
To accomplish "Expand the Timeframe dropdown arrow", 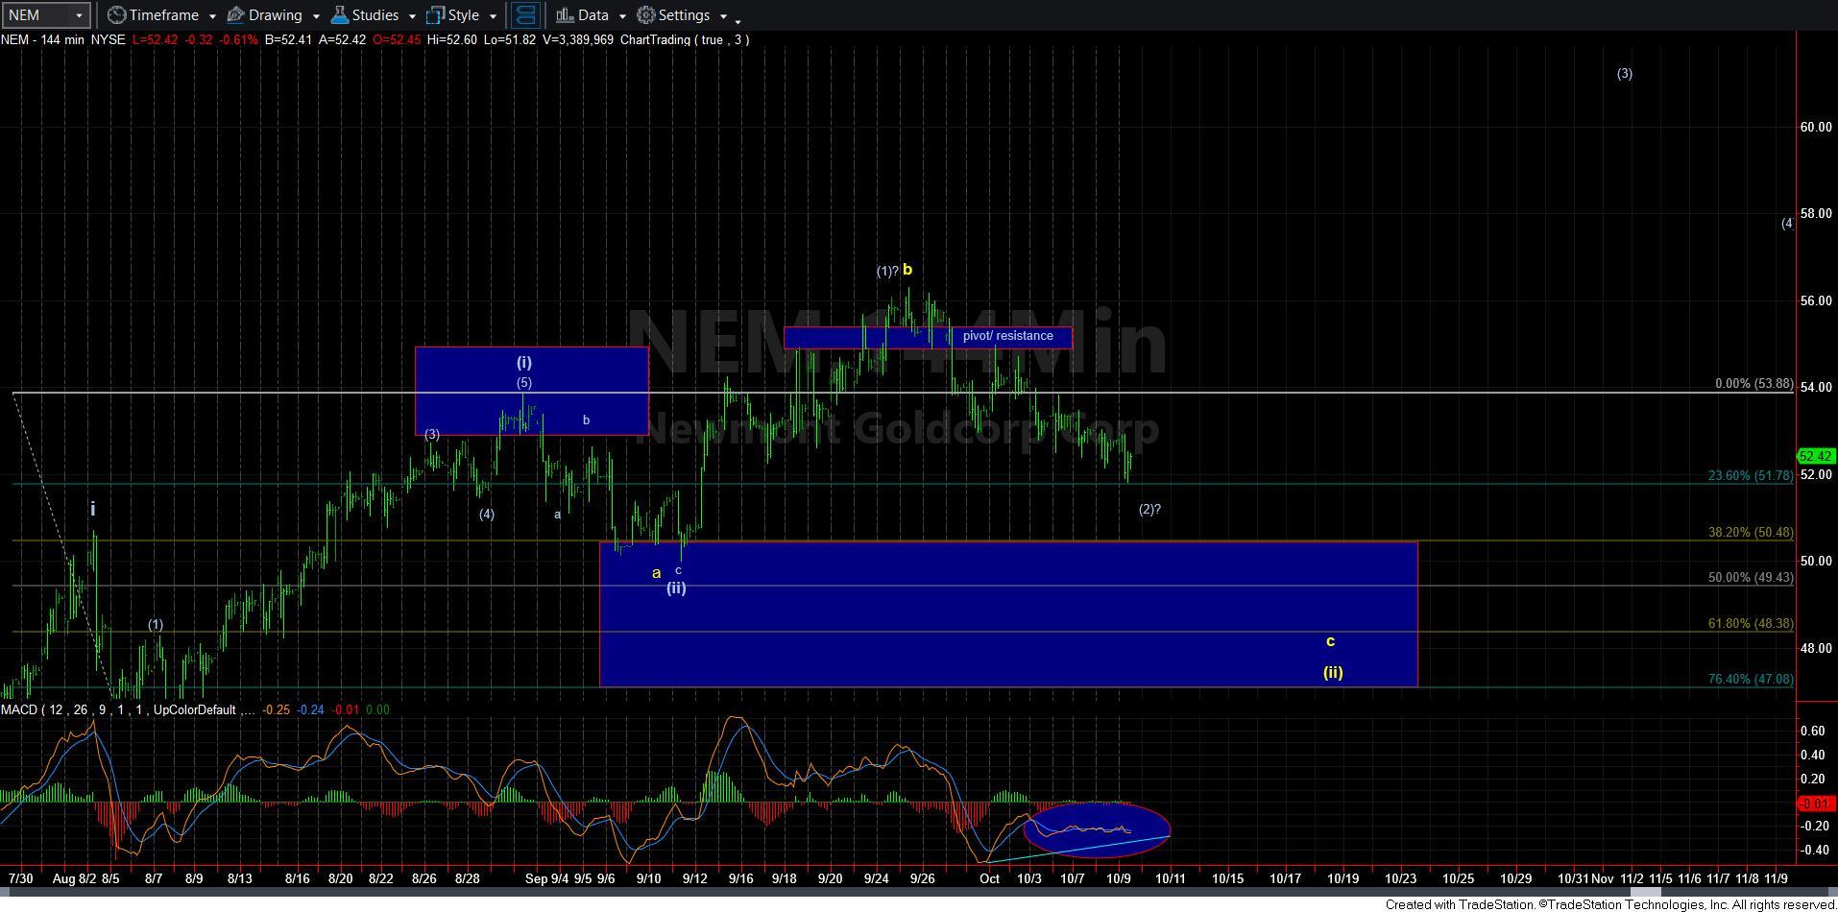I will click(x=211, y=16).
